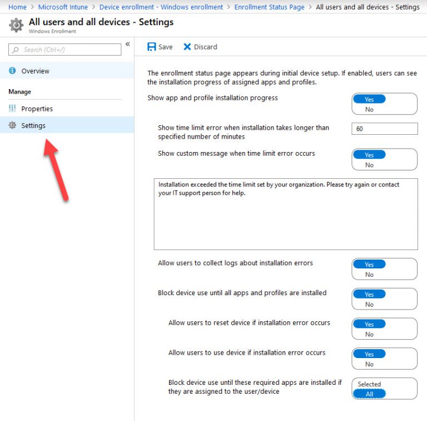Click the 'Windows Enrollment' subtitle text
427x421 pixels.
pyautogui.click(x=52, y=31)
